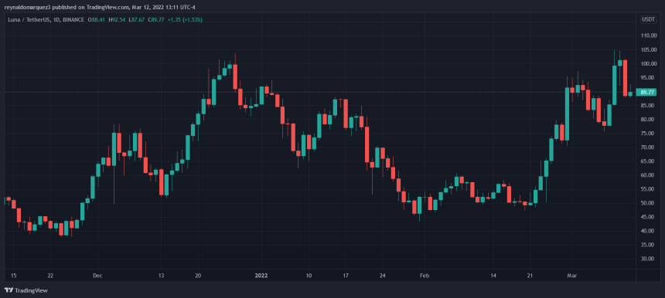This screenshot has height=298, width=665.
Task: Click the 89.77 current price tag
Action: [647, 92]
